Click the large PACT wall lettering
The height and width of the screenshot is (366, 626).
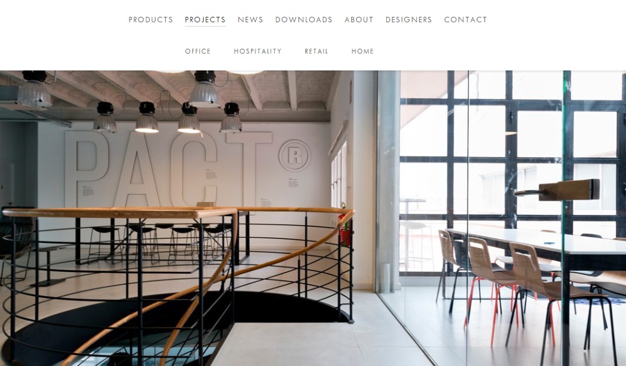(167, 168)
